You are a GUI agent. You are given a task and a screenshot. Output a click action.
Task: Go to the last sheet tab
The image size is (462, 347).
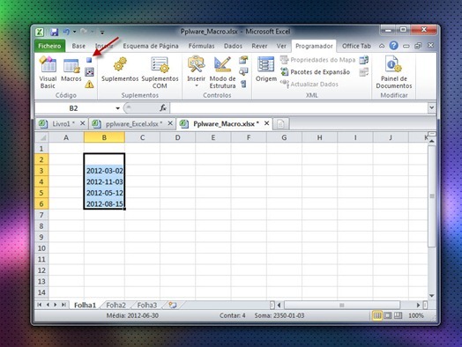(x=63, y=305)
